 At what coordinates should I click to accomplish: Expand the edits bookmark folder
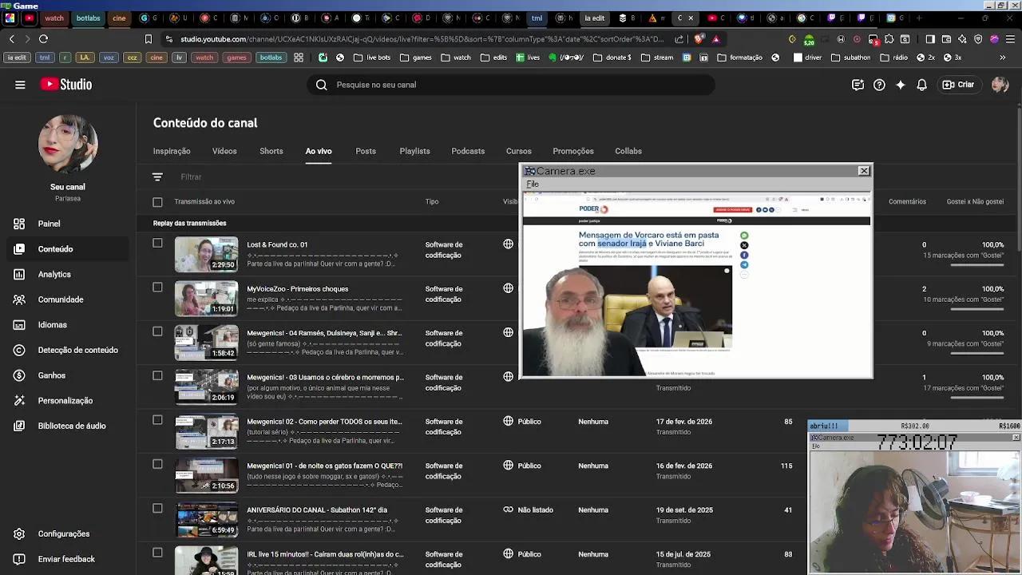(493, 57)
